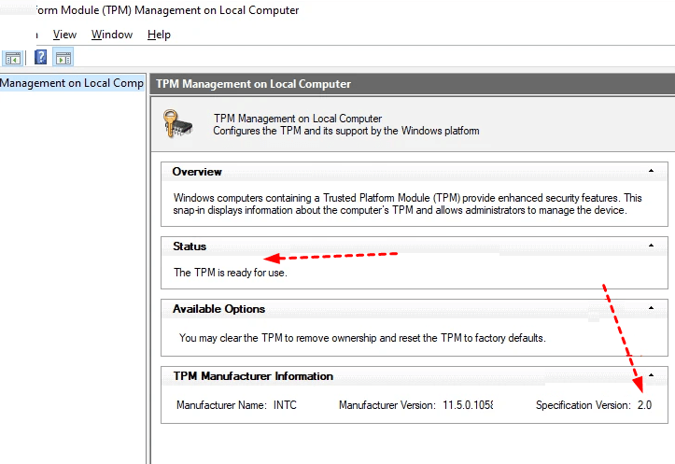
Task: Toggle the Show/Hide Action Pane toolbar icon
Action: (x=63, y=58)
